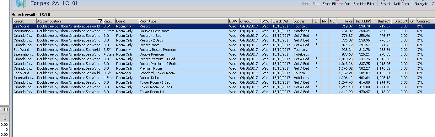Click the blue info 'i' icon
Image resolution: width=435 pixels, height=137 pixels.
[5, 118]
